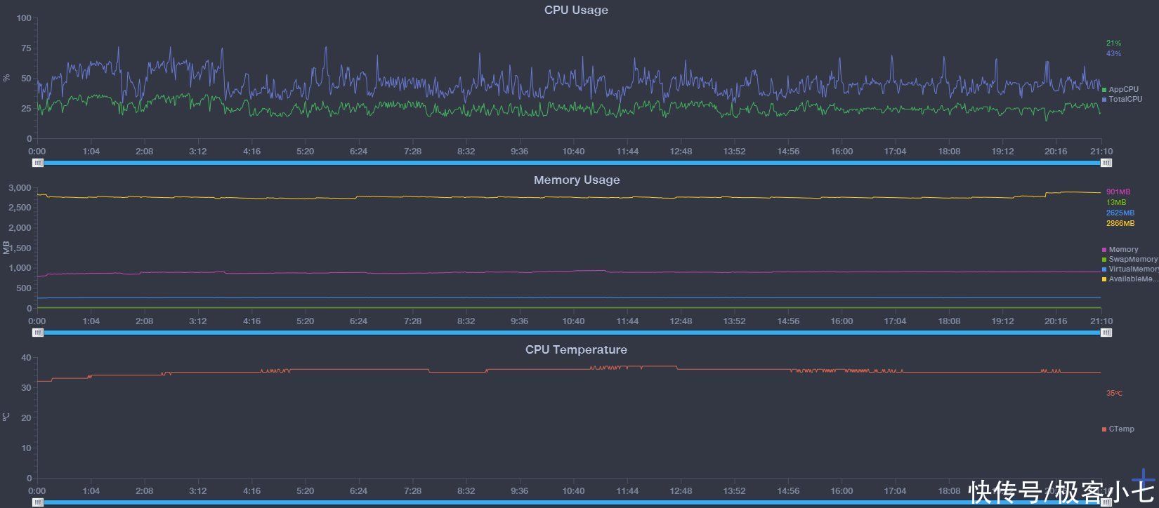Click the 2866MB available memory value
Viewport: 1159px width, 508px height.
point(1120,223)
